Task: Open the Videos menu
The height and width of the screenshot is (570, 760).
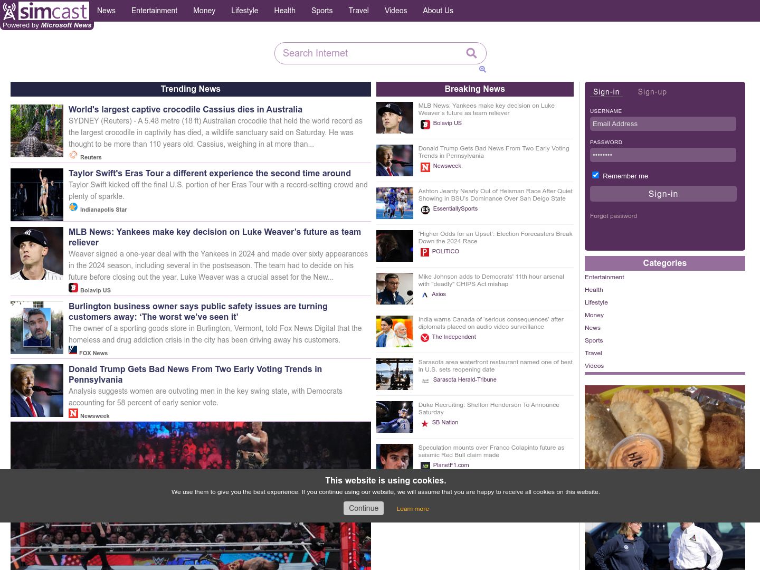Action: pos(396,11)
